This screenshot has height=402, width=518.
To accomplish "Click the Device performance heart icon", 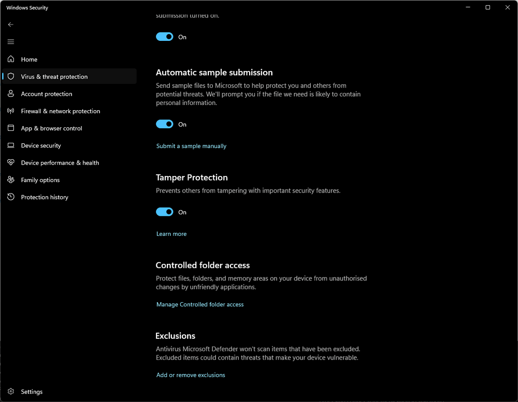I will (11, 162).
